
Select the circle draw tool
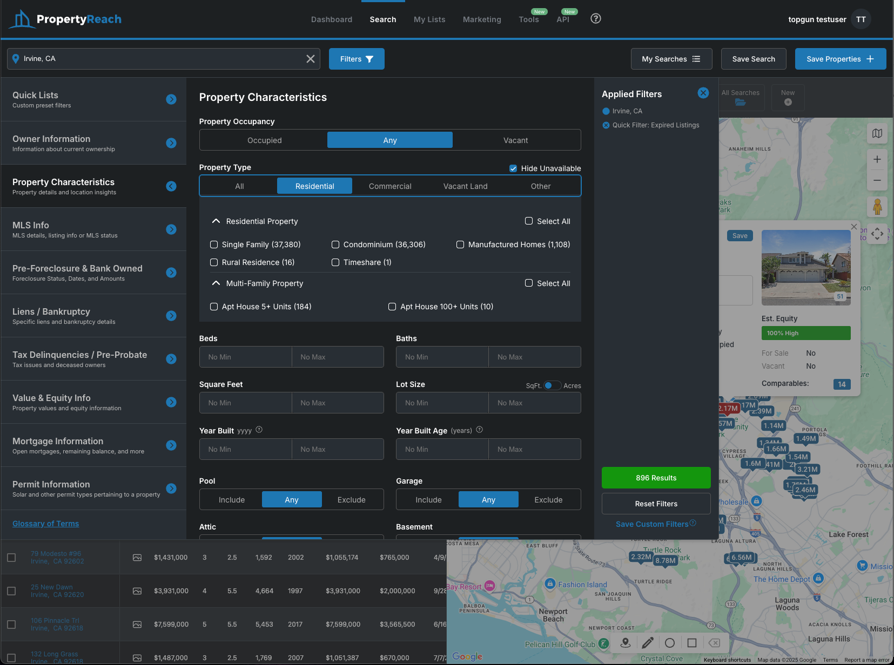670,643
